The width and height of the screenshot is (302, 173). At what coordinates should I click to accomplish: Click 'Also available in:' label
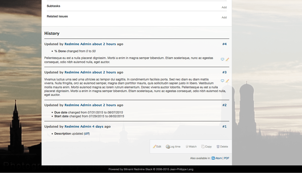click(x=200, y=158)
